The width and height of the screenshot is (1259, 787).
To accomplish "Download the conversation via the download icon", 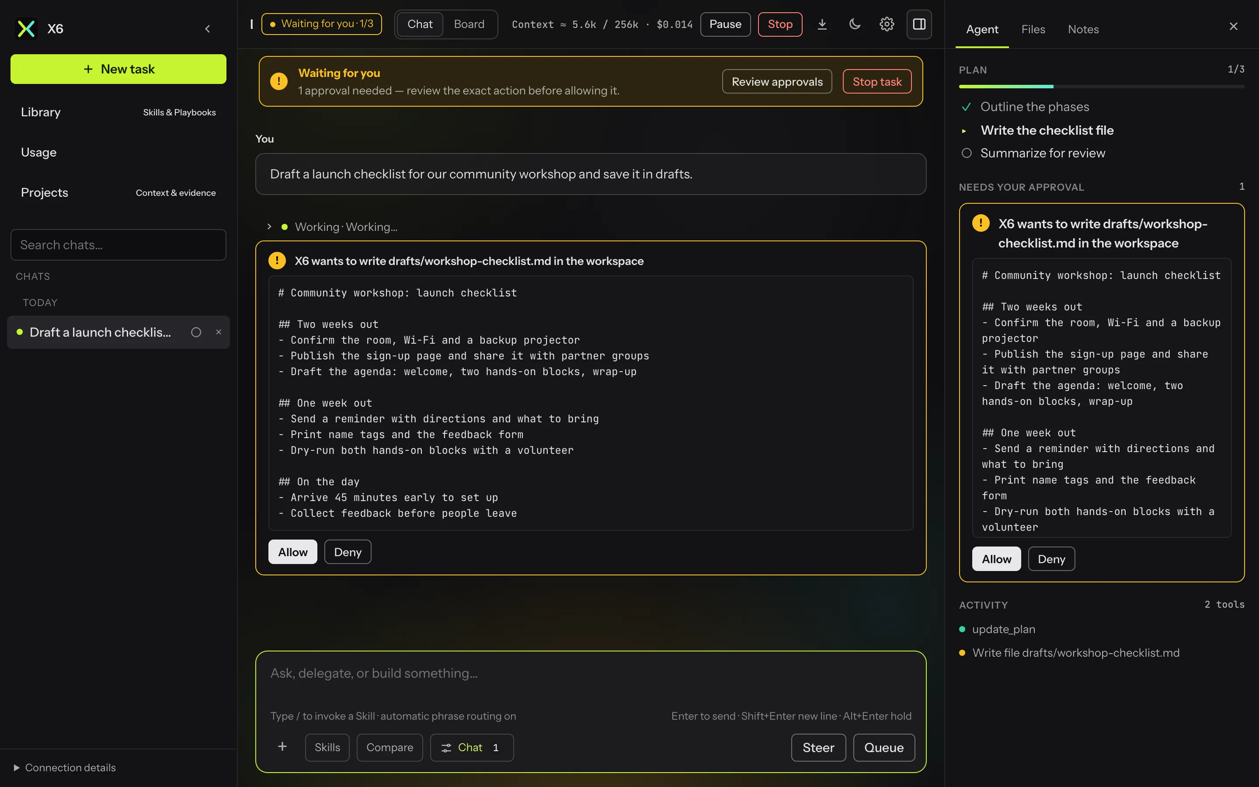I will point(822,24).
